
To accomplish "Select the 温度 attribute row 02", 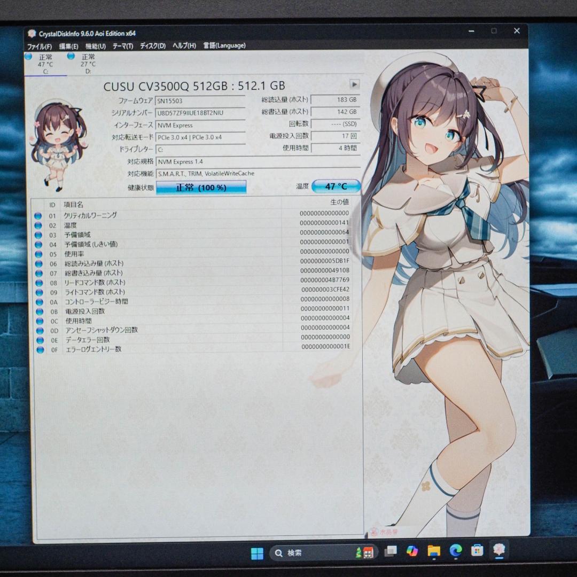I will [x=191, y=224].
